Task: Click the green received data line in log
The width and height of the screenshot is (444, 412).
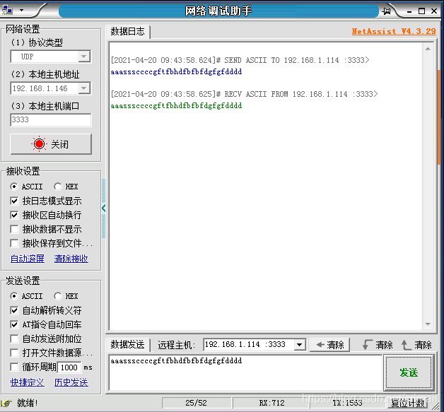Action: (x=176, y=106)
